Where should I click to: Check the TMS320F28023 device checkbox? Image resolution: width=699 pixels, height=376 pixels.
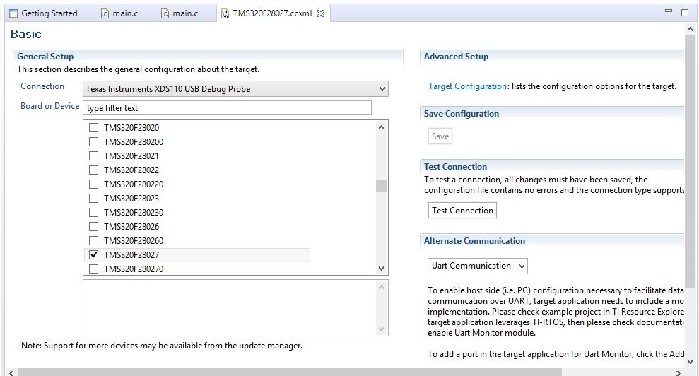click(93, 199)
